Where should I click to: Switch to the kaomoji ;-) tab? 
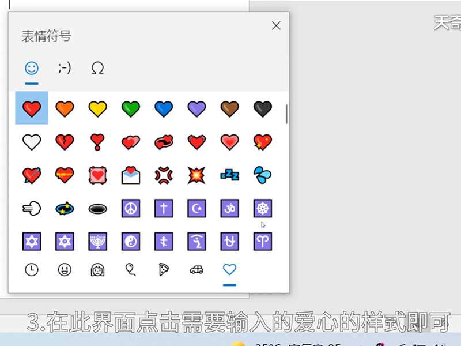click(64, 67)
